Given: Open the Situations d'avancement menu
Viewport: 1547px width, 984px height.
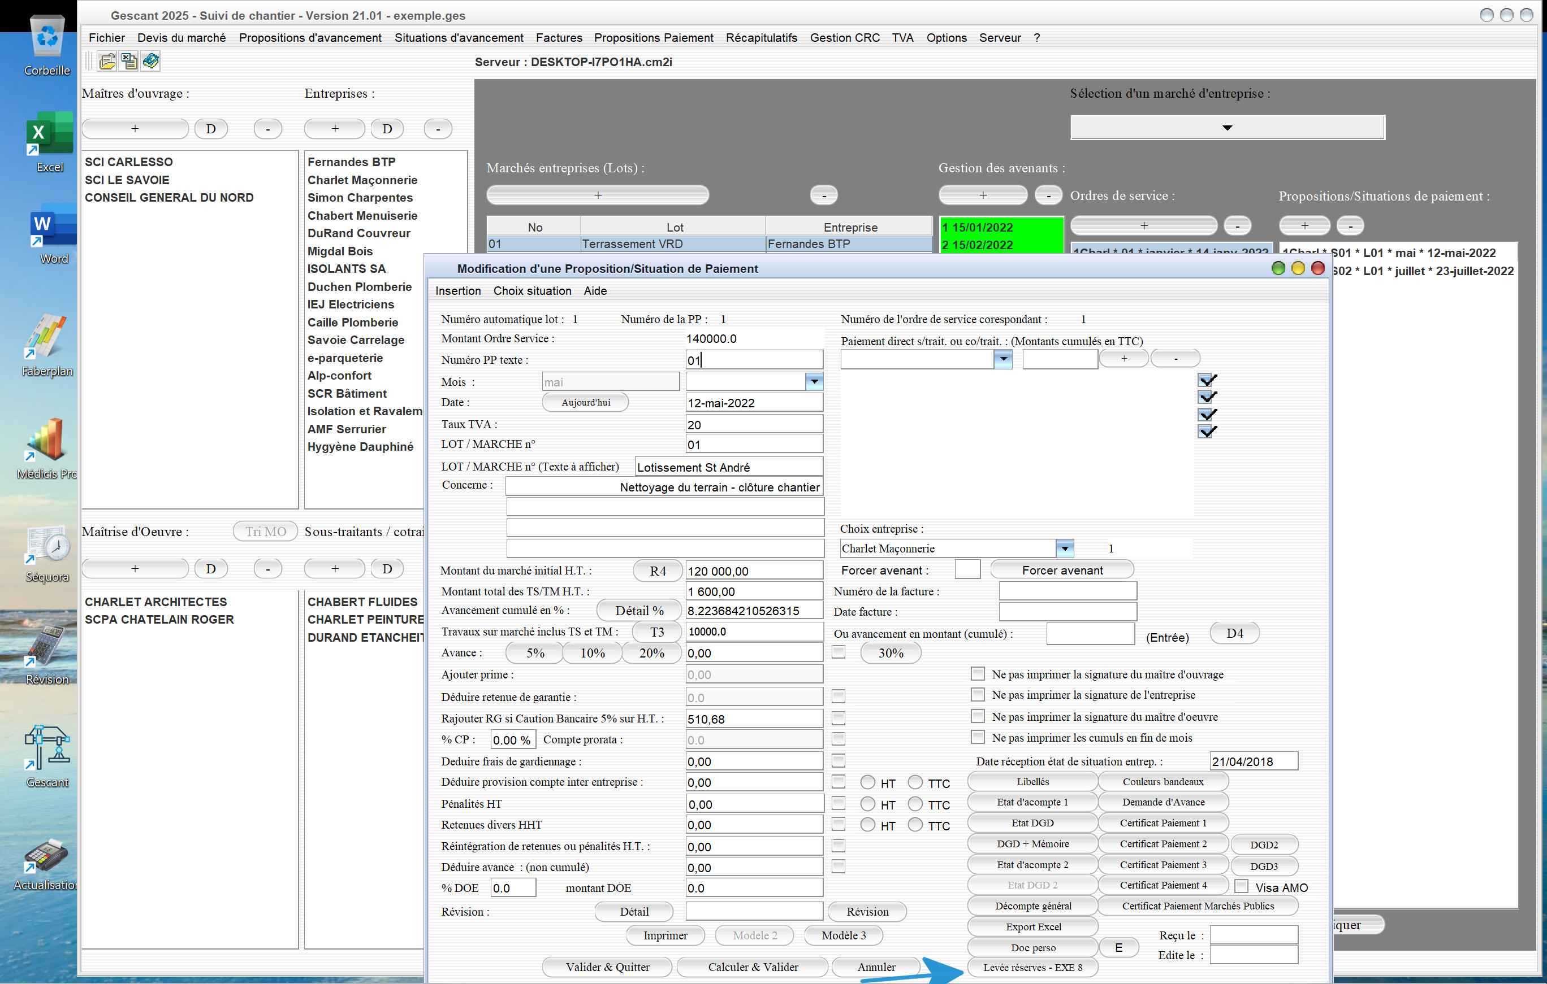Looking at the screenshot, I should [x=459, y=38].
